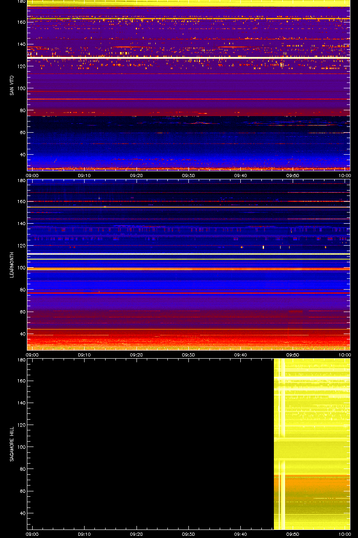Click 09:00 time label under San Vito panel
Screen dimensions: 358x538
pyautogui.click(x=32, y=176)
